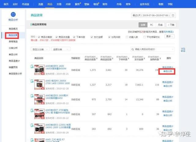Image resolution: width=196 pixels, height=142 pixels.
Task: Select the 全部 device filter tab
Action: point(143,25)
